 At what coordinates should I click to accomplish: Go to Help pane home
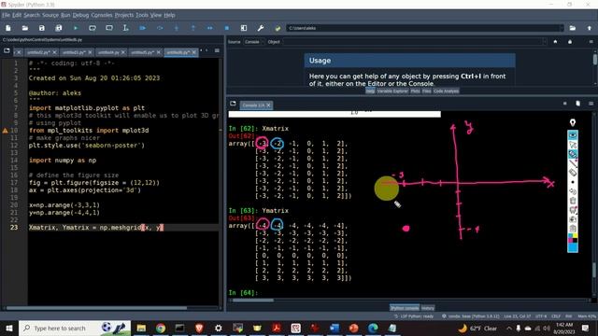click(x=555, y=42)
